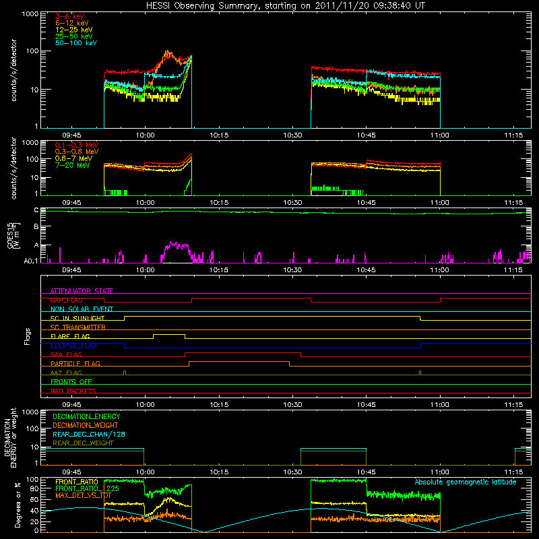Click the orange 0.3-0.8 MeV legend label

pyautogui.click(x=77, y=152)
